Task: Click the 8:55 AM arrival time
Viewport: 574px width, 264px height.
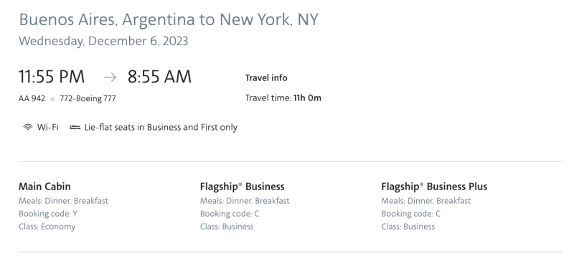Action: pyautogui.click(x=159, y=77)
